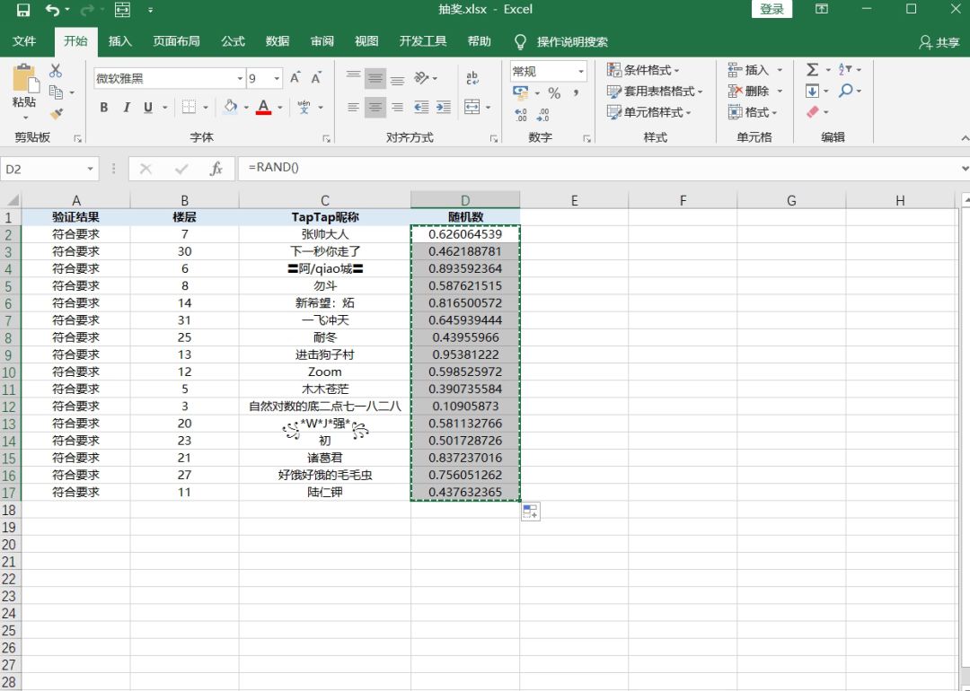Click the 条件格式 button
This screenshot has width=970, height=691.
[x=643, y=70]
